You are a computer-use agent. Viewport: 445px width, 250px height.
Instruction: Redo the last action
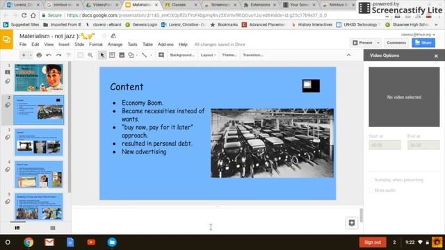click(x=58, y=55)
